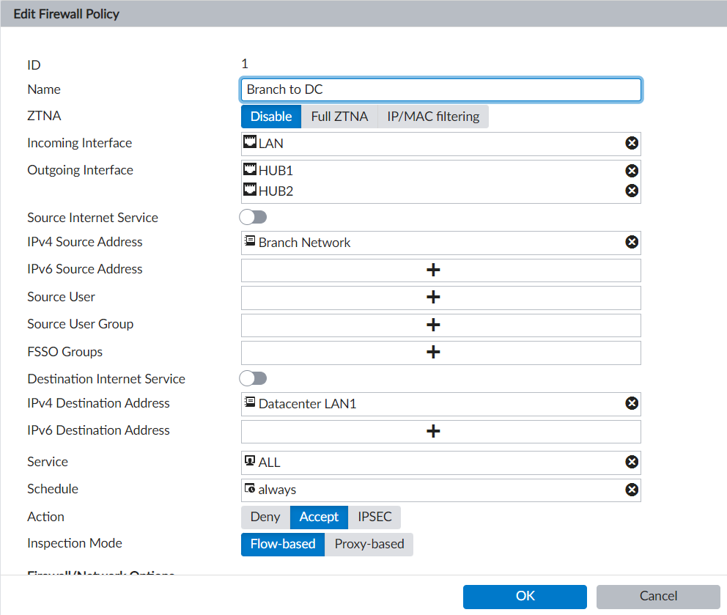Remove HUB2 from Outgoing Interface
The height and width of the screenshot is (615, 727).
pos(631,191)
